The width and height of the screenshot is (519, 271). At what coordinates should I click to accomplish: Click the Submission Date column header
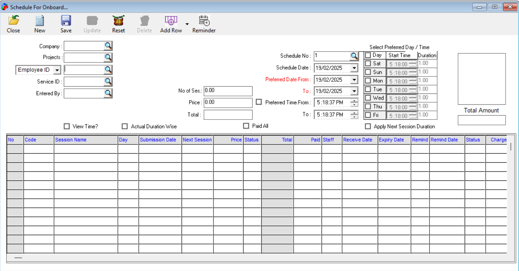160,139
